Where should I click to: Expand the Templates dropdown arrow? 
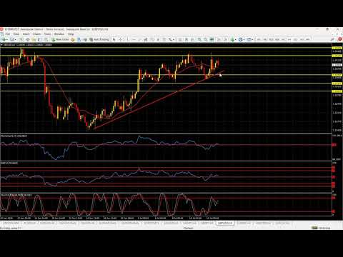click(x=252, y=39)
